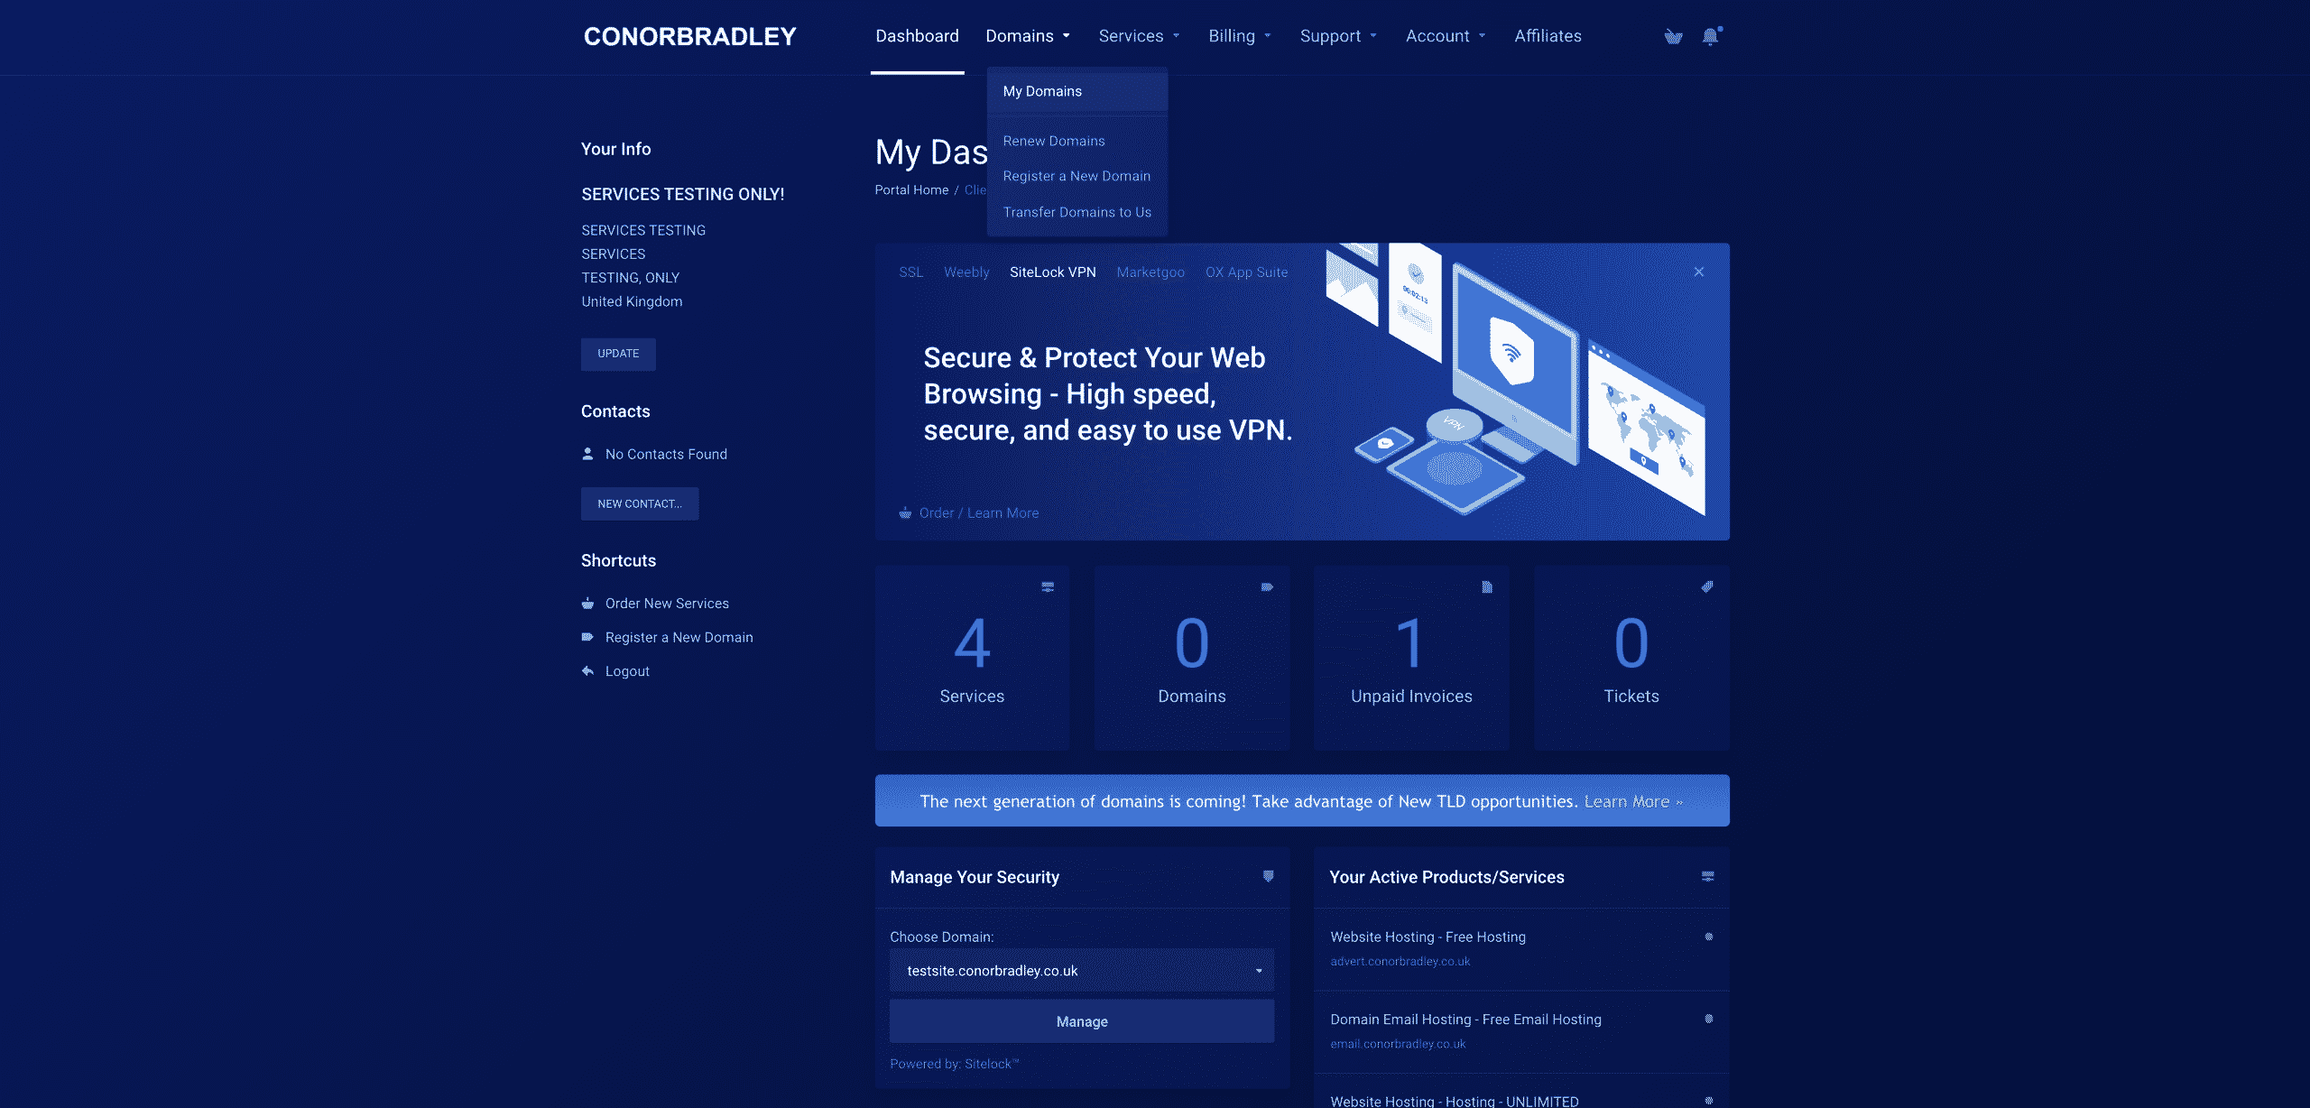Screen dimensions: 2310x1108
Task: Click the ticket icon on Tickets tile
Action: pyautogui.click(x=1707, y=586)
